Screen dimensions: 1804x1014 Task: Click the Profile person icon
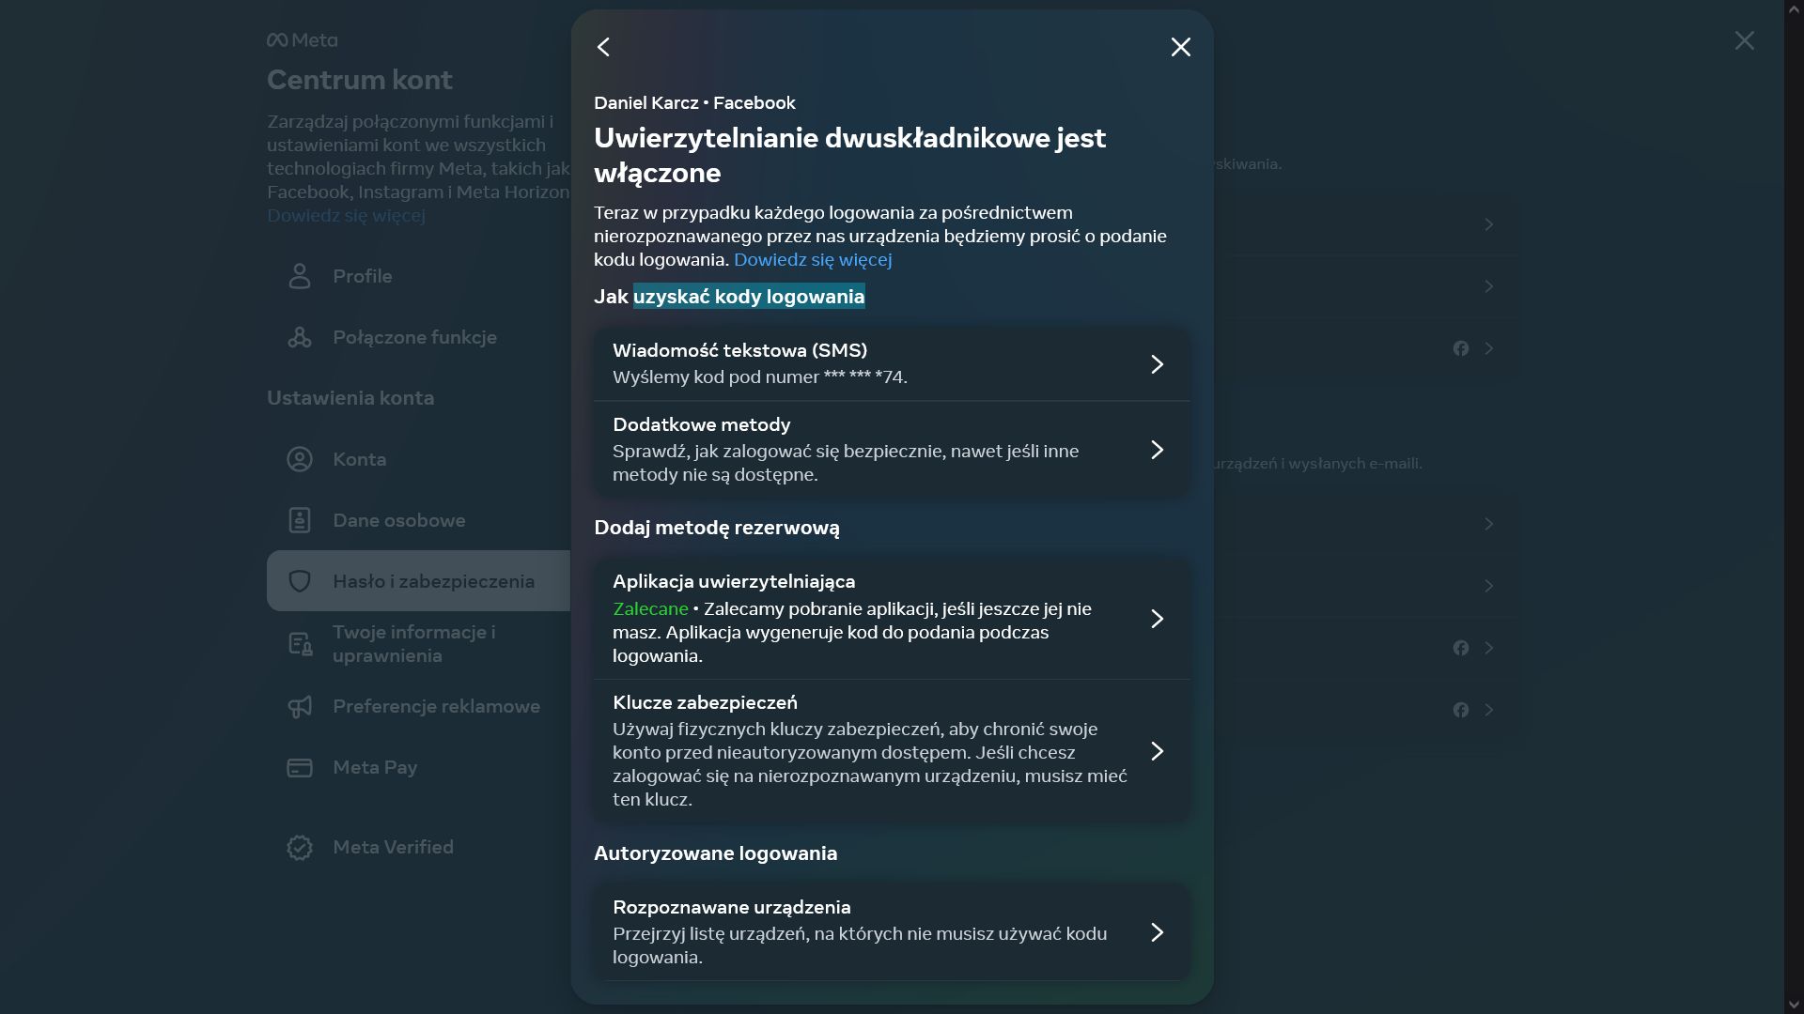[x=300, y=276]
